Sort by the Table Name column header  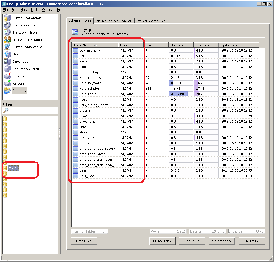click(x=95, y=45)
